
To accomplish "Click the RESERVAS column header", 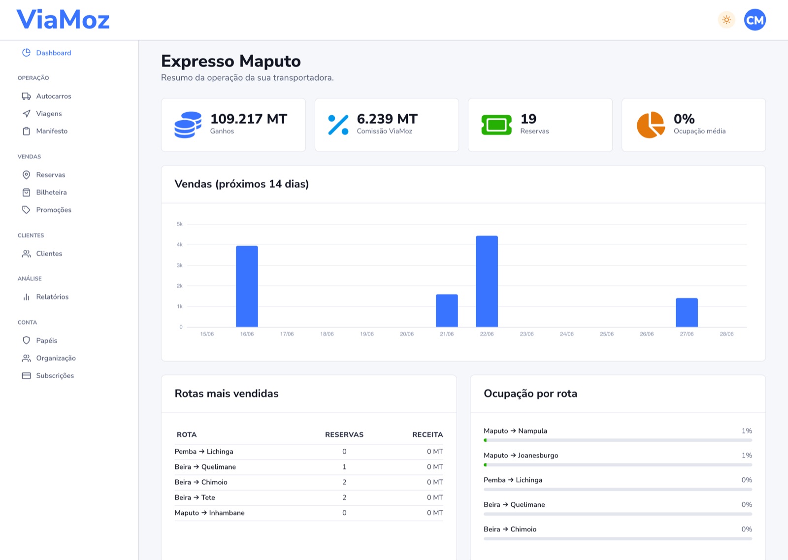I will click(x=344, y=435).
